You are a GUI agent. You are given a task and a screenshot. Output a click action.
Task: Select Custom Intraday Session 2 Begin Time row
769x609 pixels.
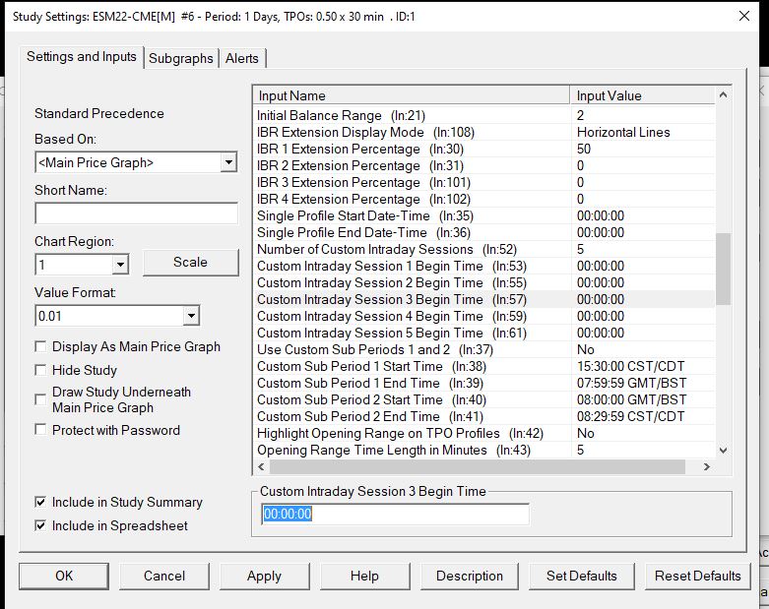(x=484, y=282)
